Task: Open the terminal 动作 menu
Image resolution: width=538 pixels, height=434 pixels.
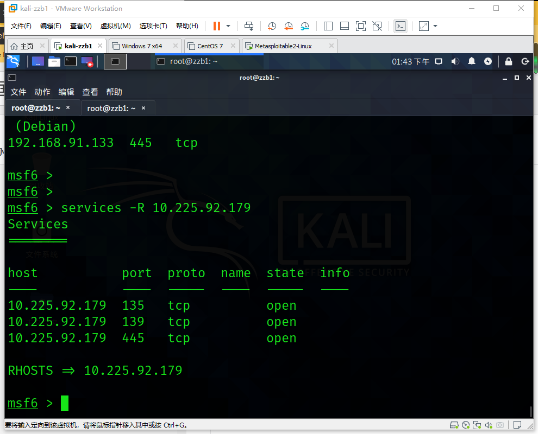Action: [x=42, y=92]
